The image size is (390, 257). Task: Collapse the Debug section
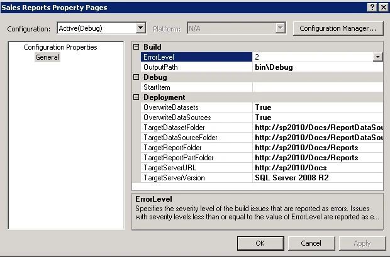tap(136, 77)
